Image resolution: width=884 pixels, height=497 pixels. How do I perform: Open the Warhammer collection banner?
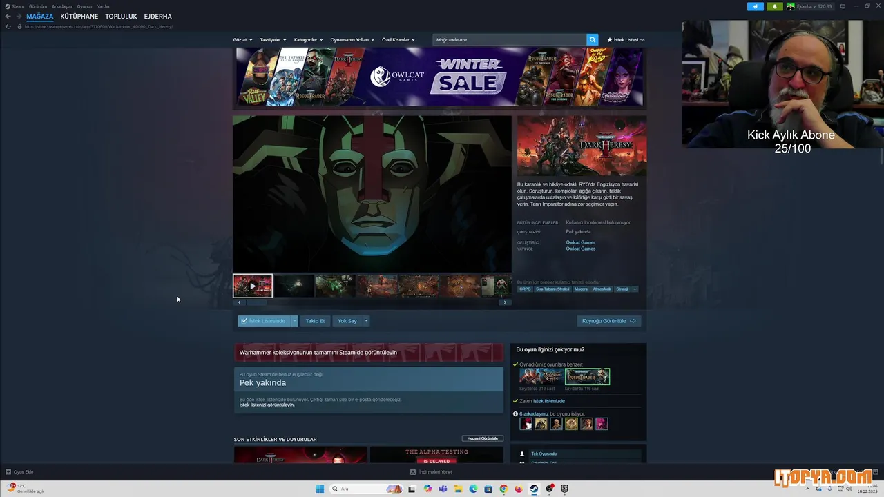pos(369,352)
